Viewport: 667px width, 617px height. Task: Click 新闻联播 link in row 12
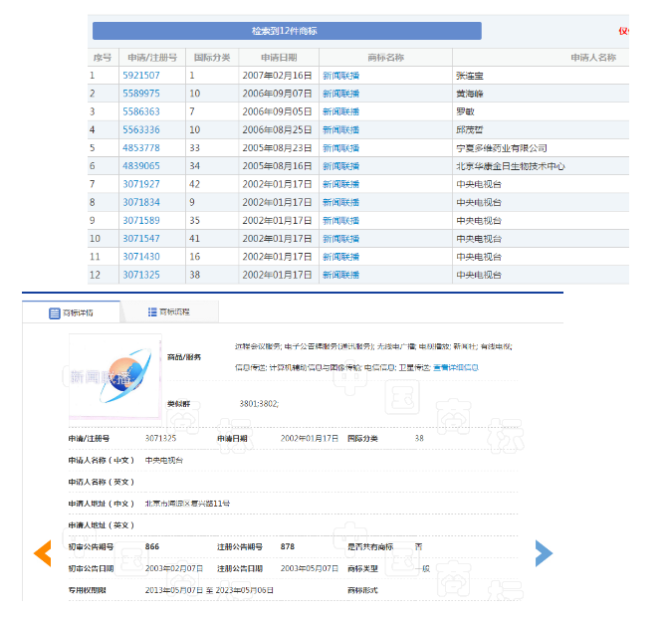[340, 275]
